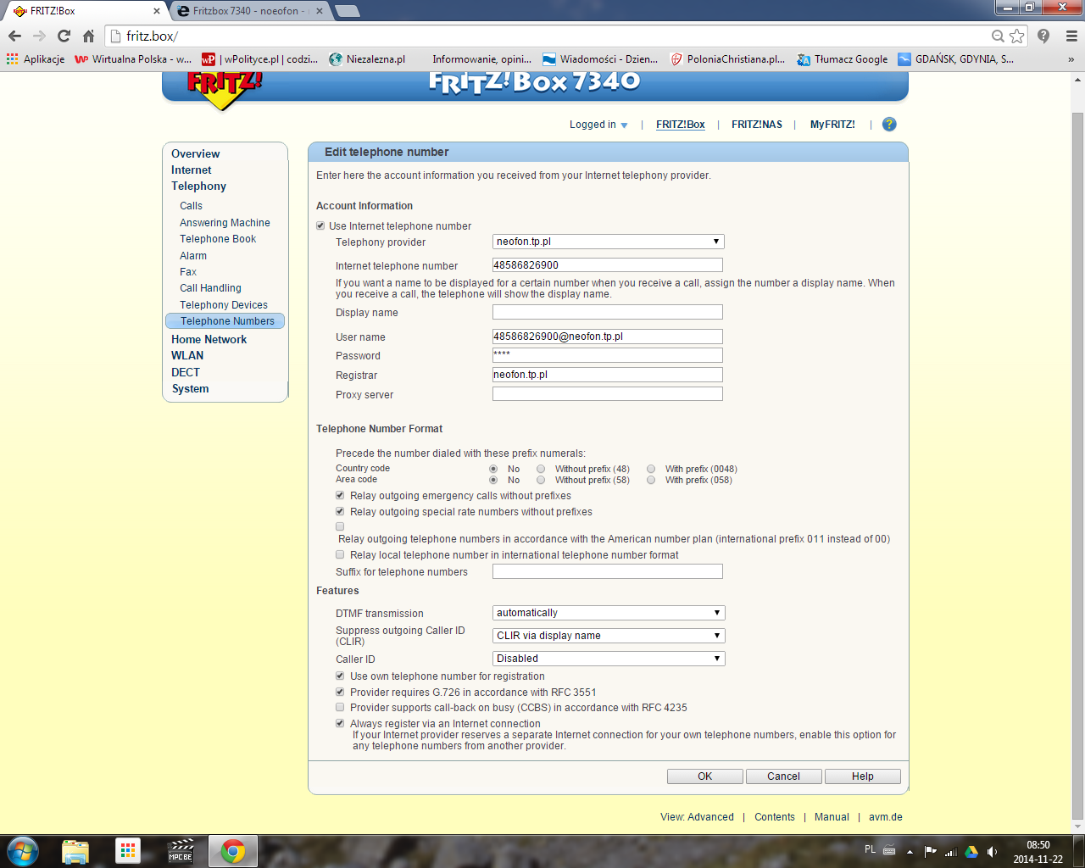The width and height of the screenshot is (1085, 868).
Task: Switch to the Fritzbox 7340 - noeofon tab
Action: coord(252,11)
